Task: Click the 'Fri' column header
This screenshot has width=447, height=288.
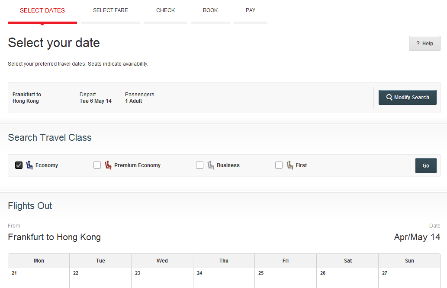Action: pyautogui.click(x=285, y=261)
